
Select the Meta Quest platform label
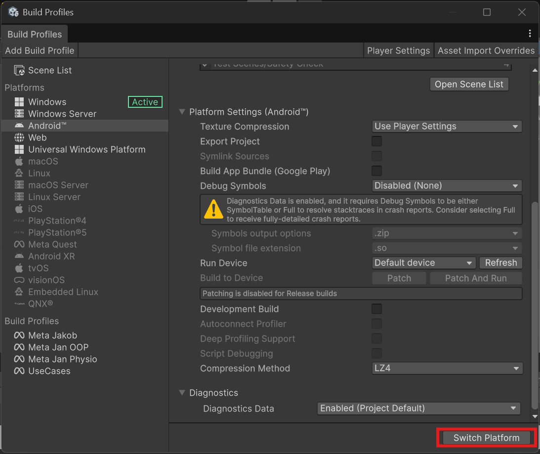(x=52, y=244)
